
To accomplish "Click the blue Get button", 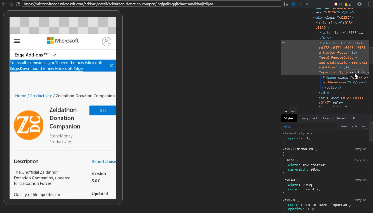I will point(103,110).
